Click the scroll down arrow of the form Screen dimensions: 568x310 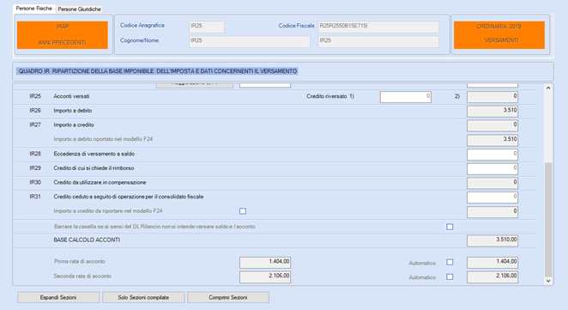[548, 281]
